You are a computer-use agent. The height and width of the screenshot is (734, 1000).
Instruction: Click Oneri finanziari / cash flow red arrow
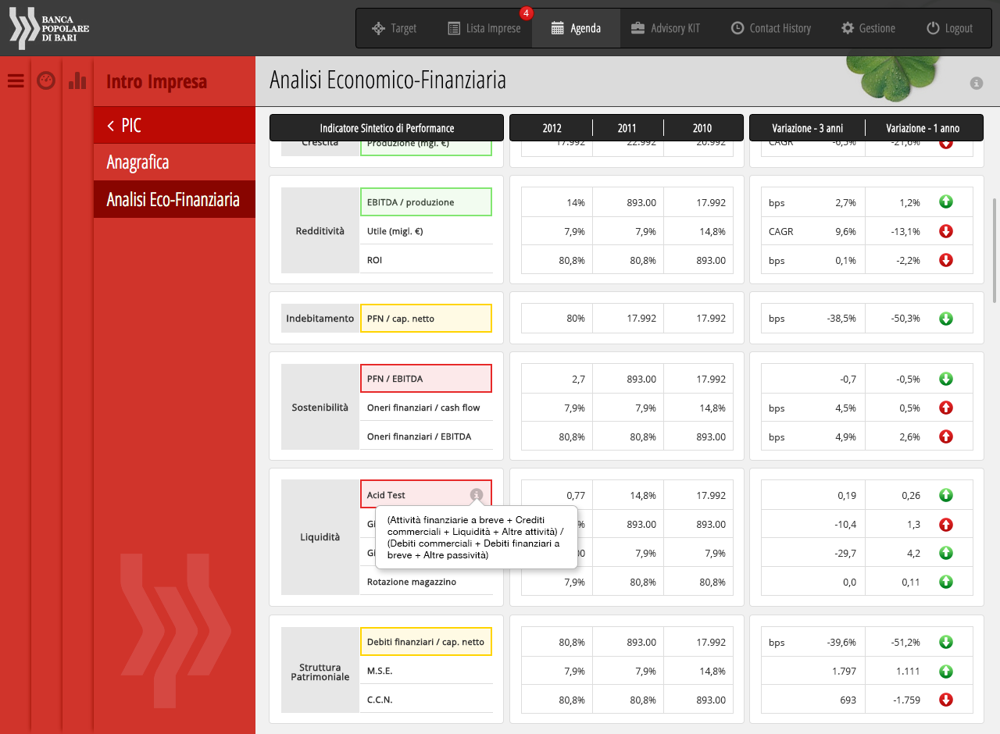point(946,408)
